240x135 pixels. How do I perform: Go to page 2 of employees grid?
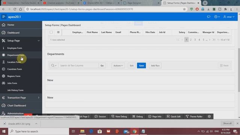(x=191, y=40)
